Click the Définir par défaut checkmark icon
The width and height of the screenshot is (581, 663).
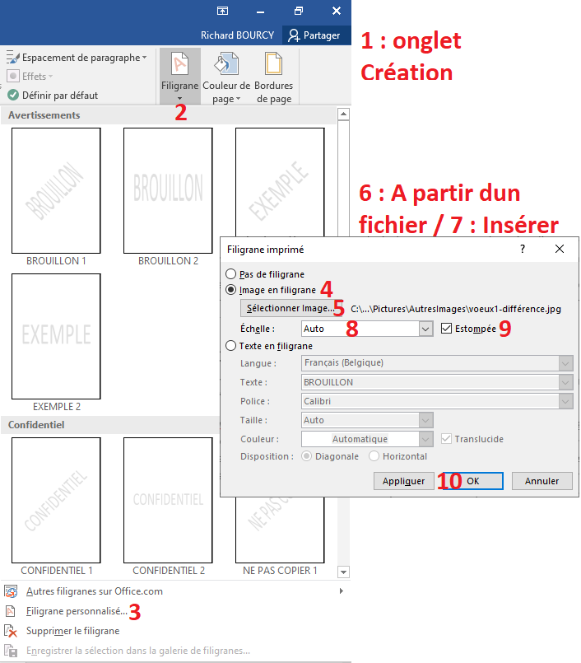pyautogui.click(x=13, y=96)
